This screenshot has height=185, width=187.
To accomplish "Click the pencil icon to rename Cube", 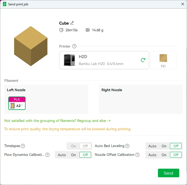I will pyautogui.click(x=72, y=23).
